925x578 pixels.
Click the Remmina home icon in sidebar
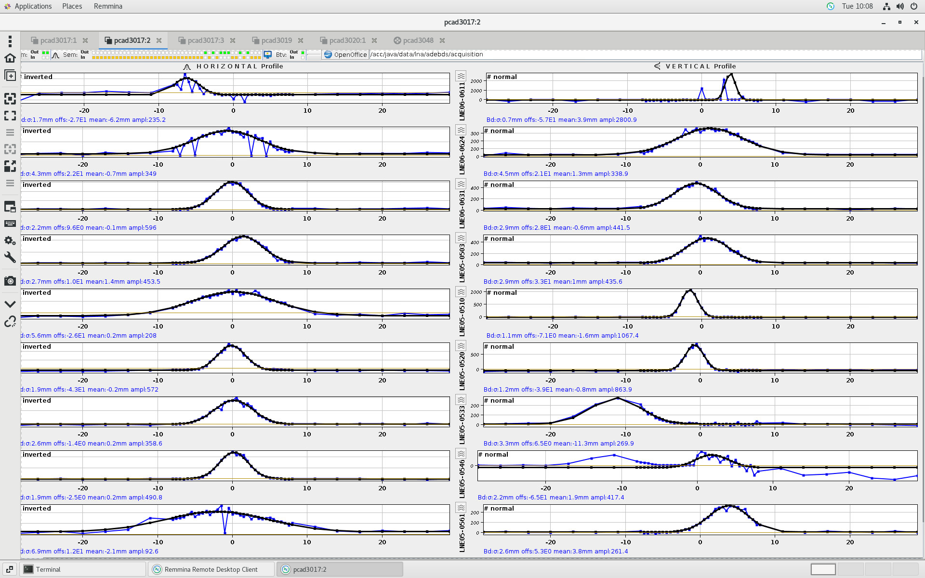pyautogui.click(x=10, y=58)
